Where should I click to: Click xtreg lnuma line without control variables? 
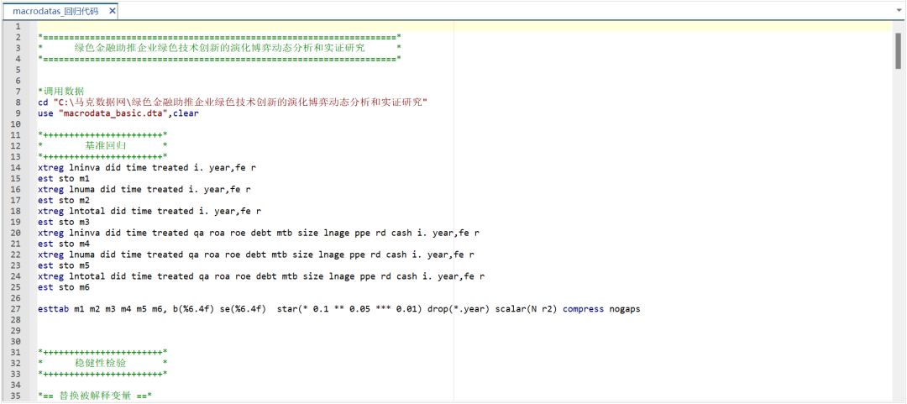144,189
